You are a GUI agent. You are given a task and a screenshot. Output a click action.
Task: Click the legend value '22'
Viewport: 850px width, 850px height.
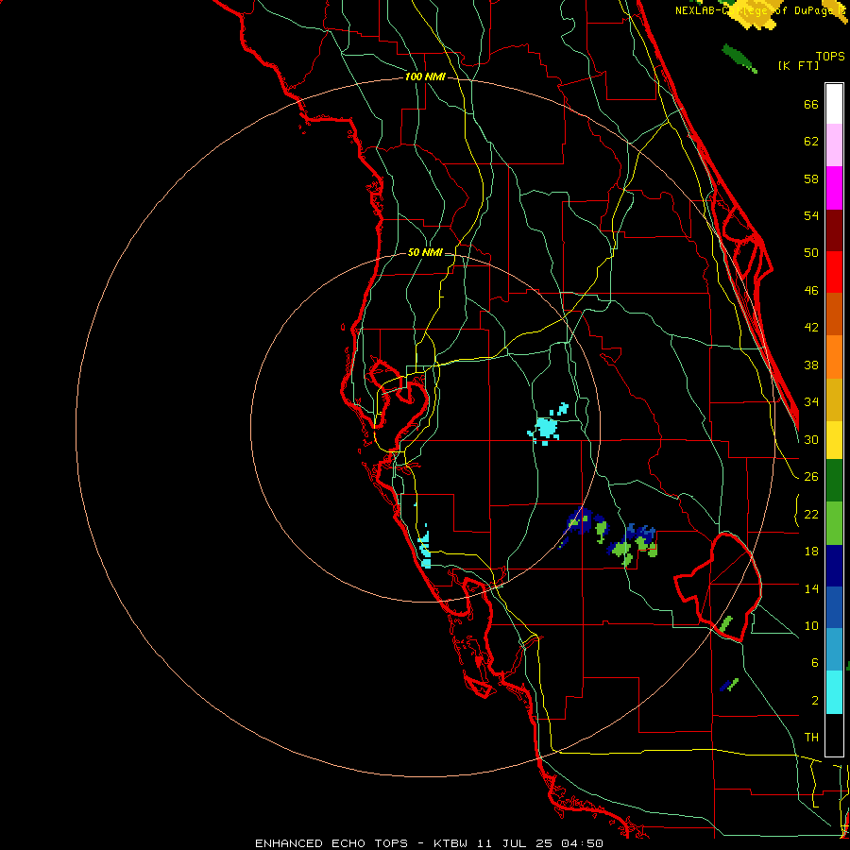[811, 514]
